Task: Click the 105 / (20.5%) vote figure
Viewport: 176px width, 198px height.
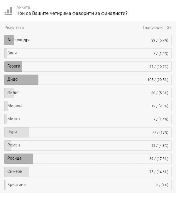Action: tap(158, 80)
